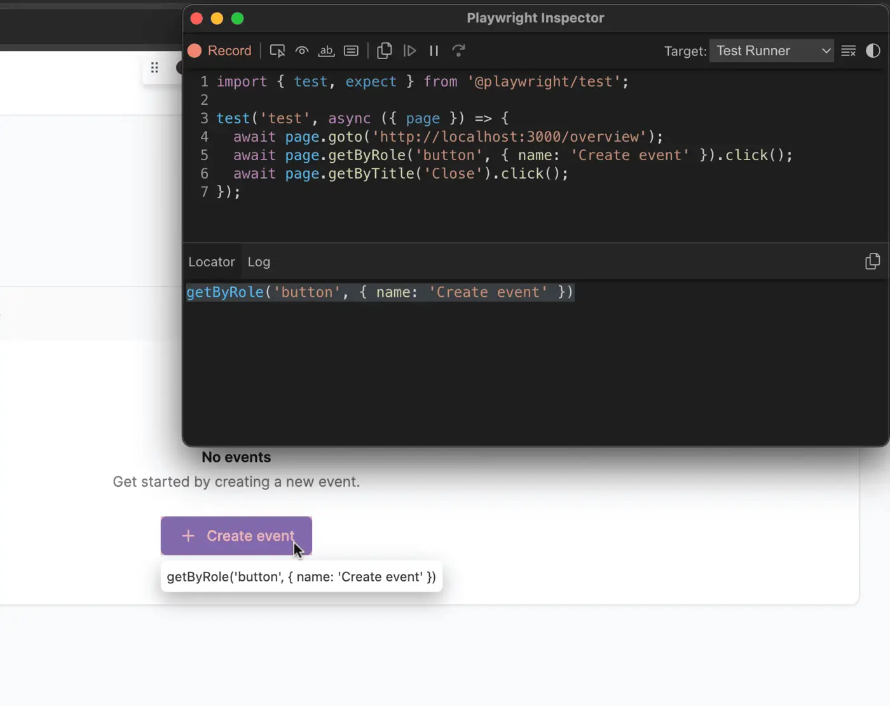Viewport: 890px width, 706px height.
Task: Switch to the Log tab
Action: pyautogui.click(x=259, y=262)
